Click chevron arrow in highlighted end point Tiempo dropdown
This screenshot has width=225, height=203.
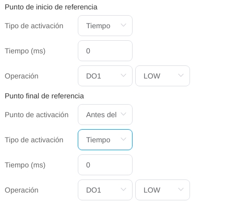[x=123, y=139]
